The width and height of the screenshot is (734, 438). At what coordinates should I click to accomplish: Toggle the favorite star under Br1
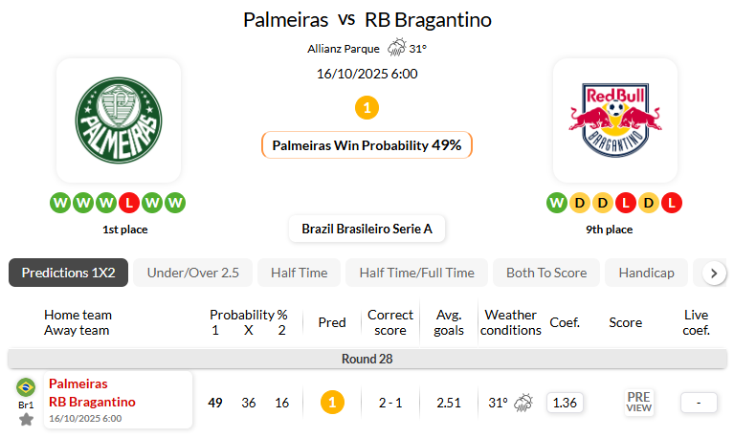pyautogui.click(x=26, y=419)
